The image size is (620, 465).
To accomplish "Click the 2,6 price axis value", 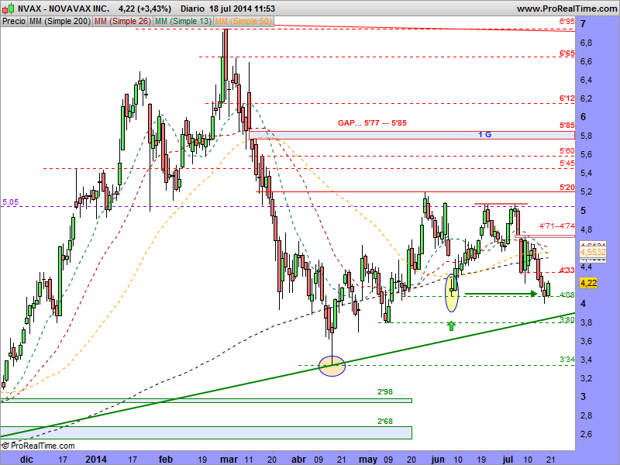I will [x=587, y=434].
